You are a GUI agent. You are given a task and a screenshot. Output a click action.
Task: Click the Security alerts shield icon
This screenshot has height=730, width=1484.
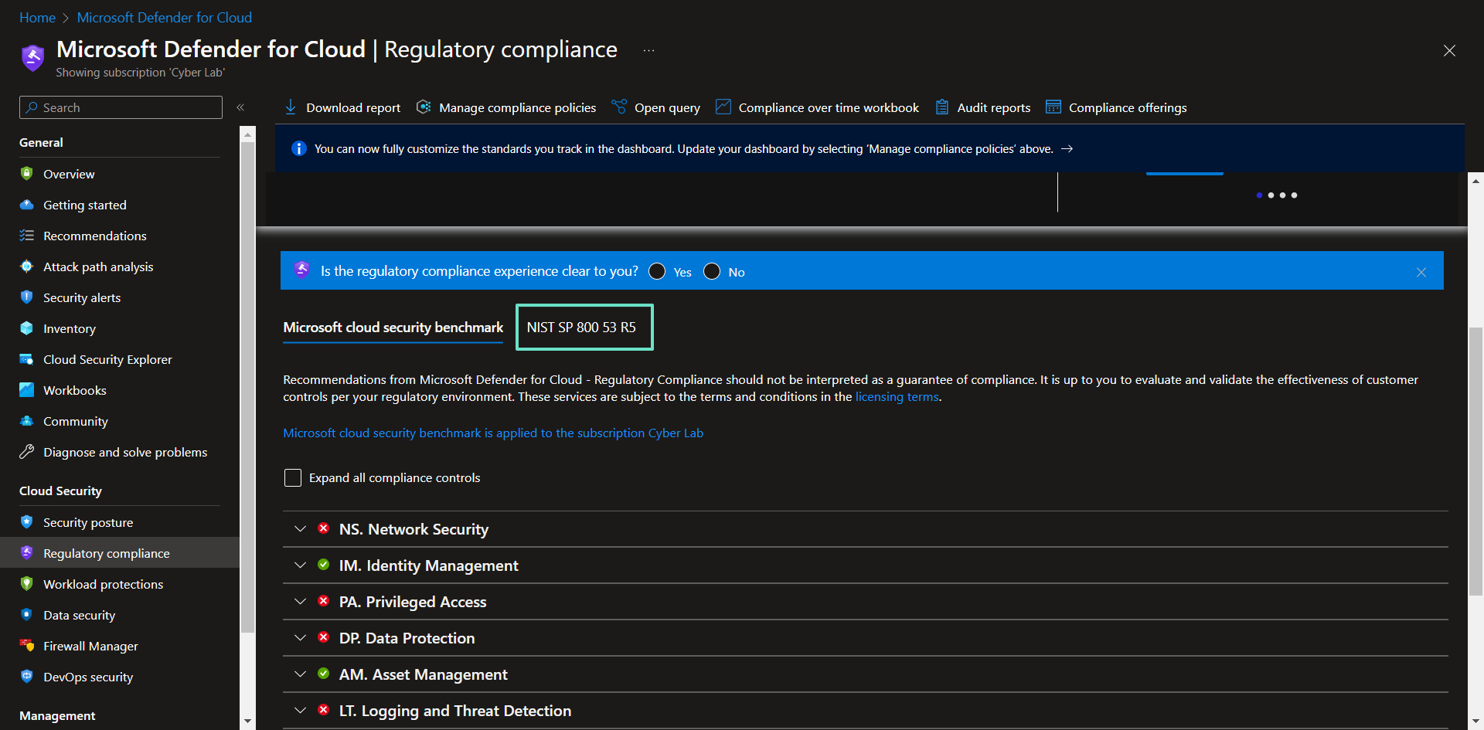(x=27, y=297)
